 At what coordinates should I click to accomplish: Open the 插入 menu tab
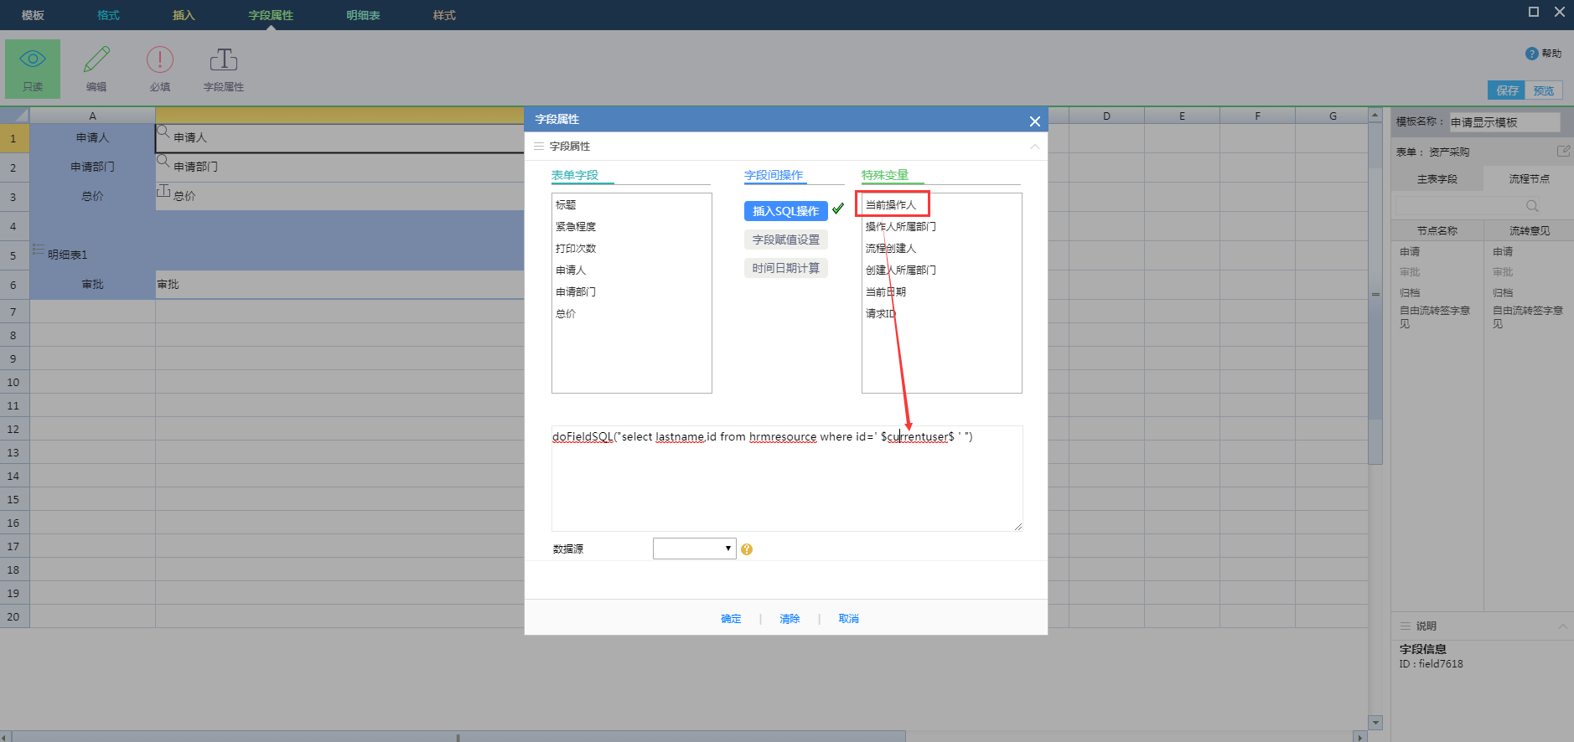pos(184,15)
